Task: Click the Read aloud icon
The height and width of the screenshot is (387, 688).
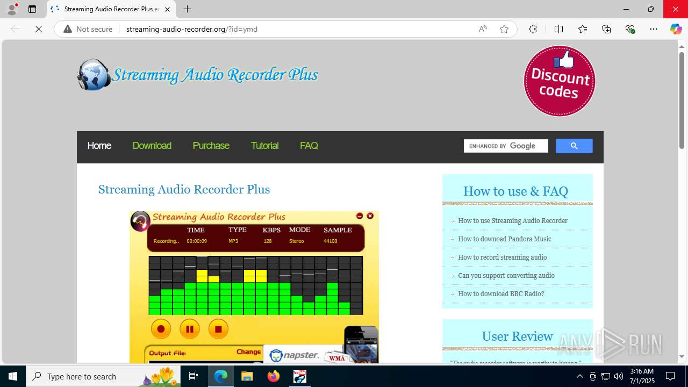Action: pos(483,29)
